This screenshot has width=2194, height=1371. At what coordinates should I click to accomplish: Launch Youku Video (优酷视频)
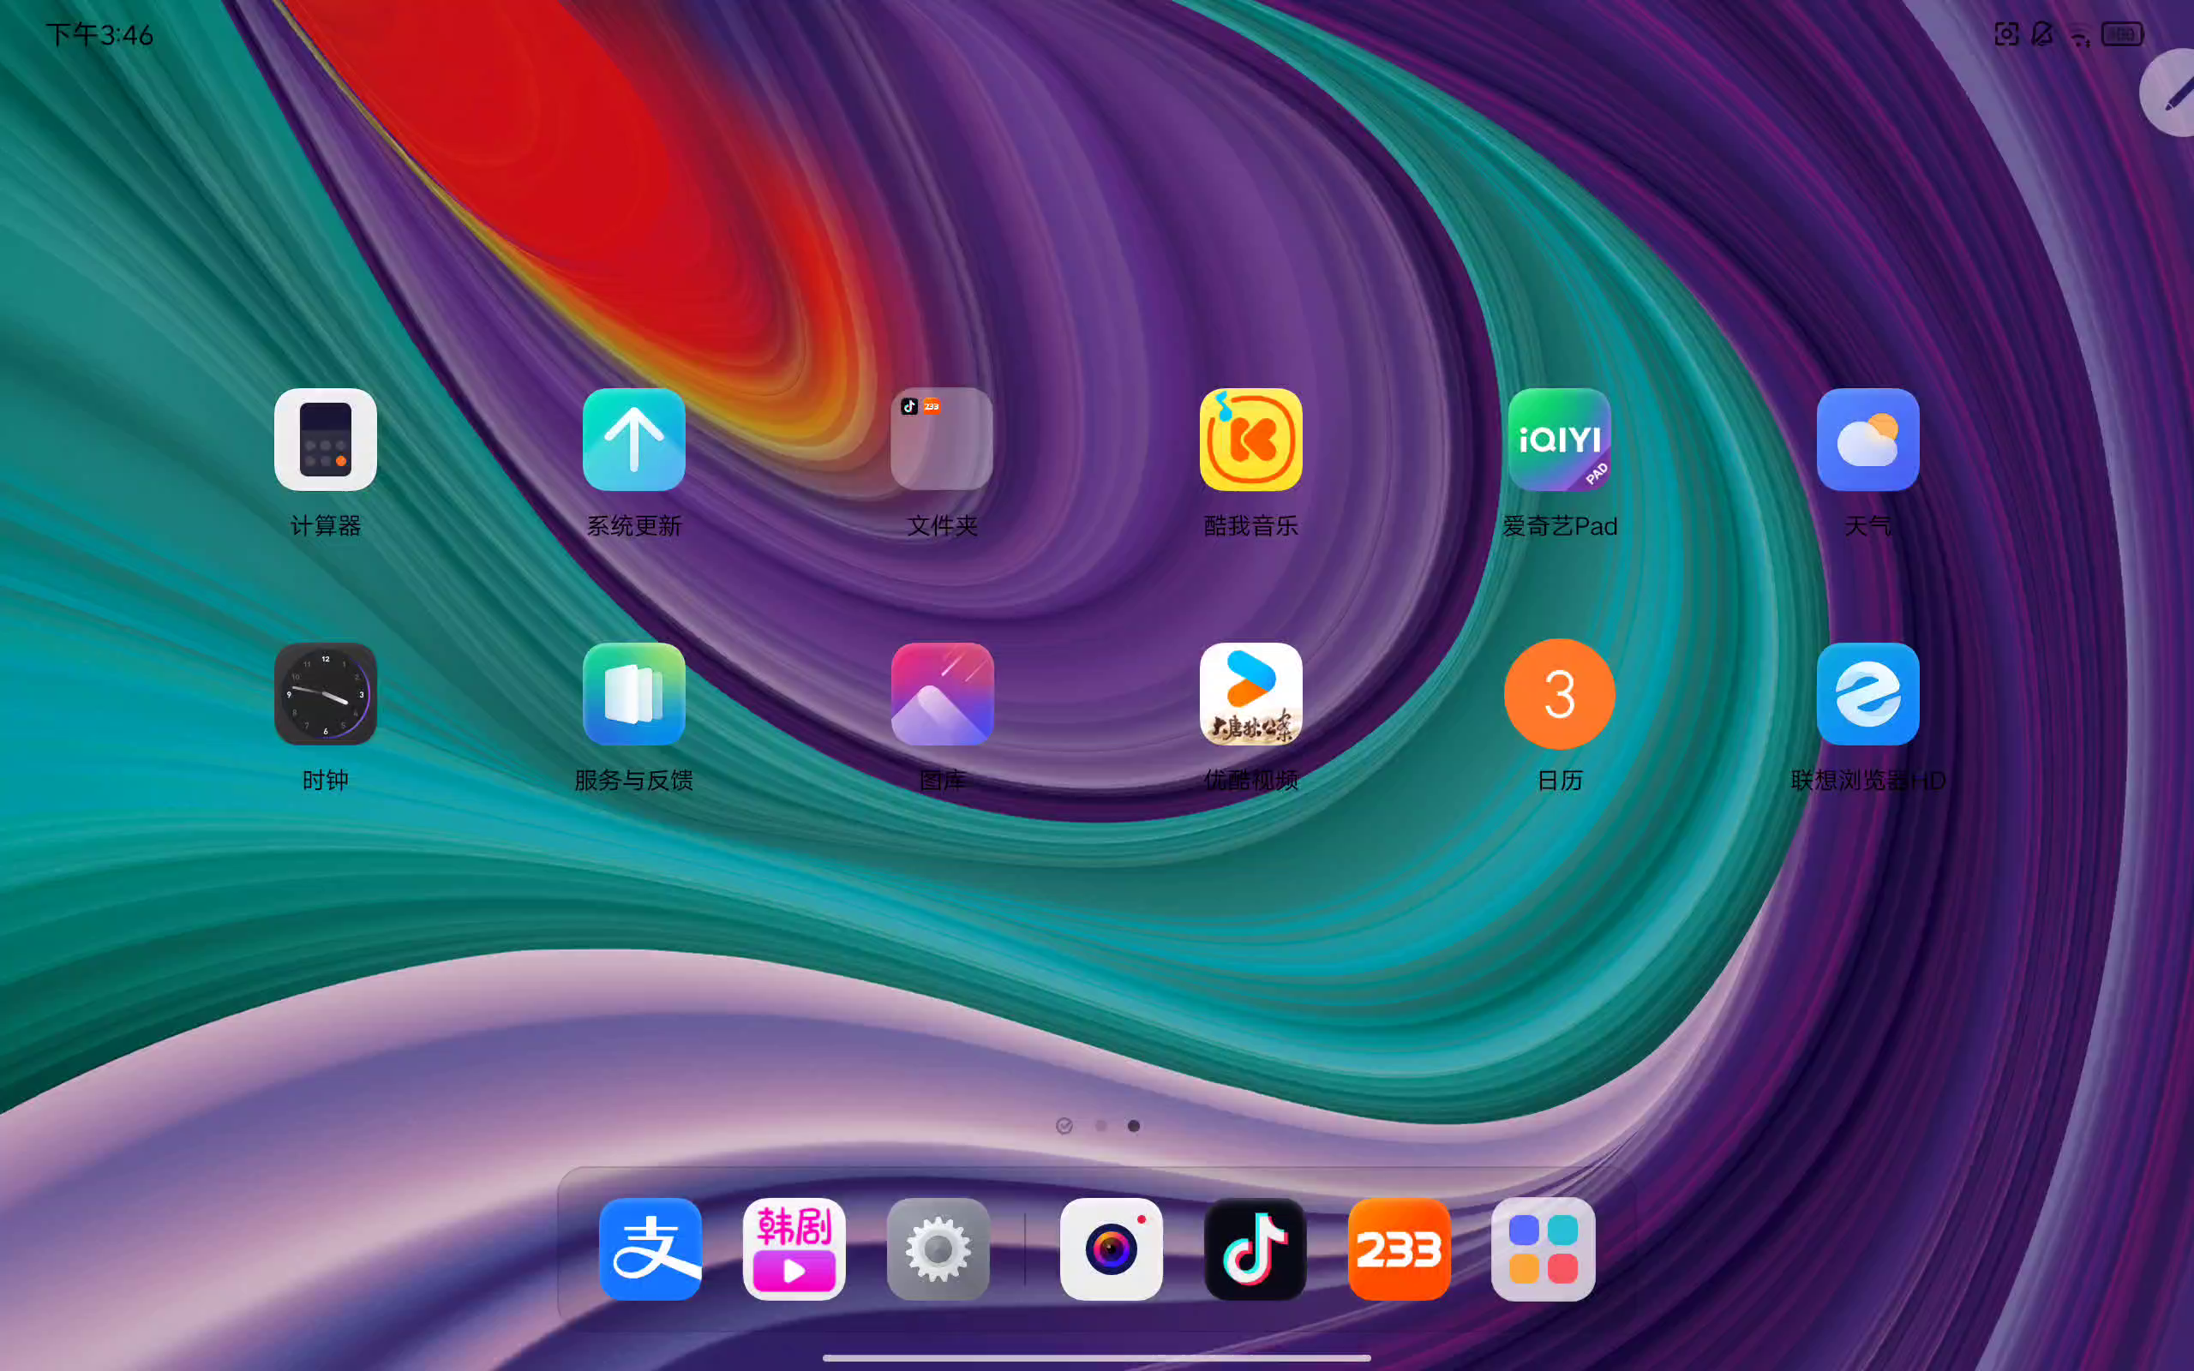(x=1250, y=694)
